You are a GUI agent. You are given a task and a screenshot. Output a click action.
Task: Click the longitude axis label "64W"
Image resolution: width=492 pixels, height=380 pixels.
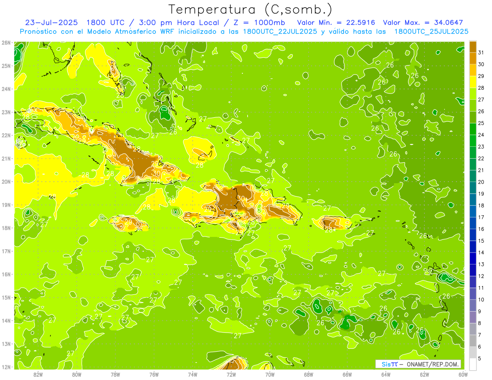[x=386, y=374]
